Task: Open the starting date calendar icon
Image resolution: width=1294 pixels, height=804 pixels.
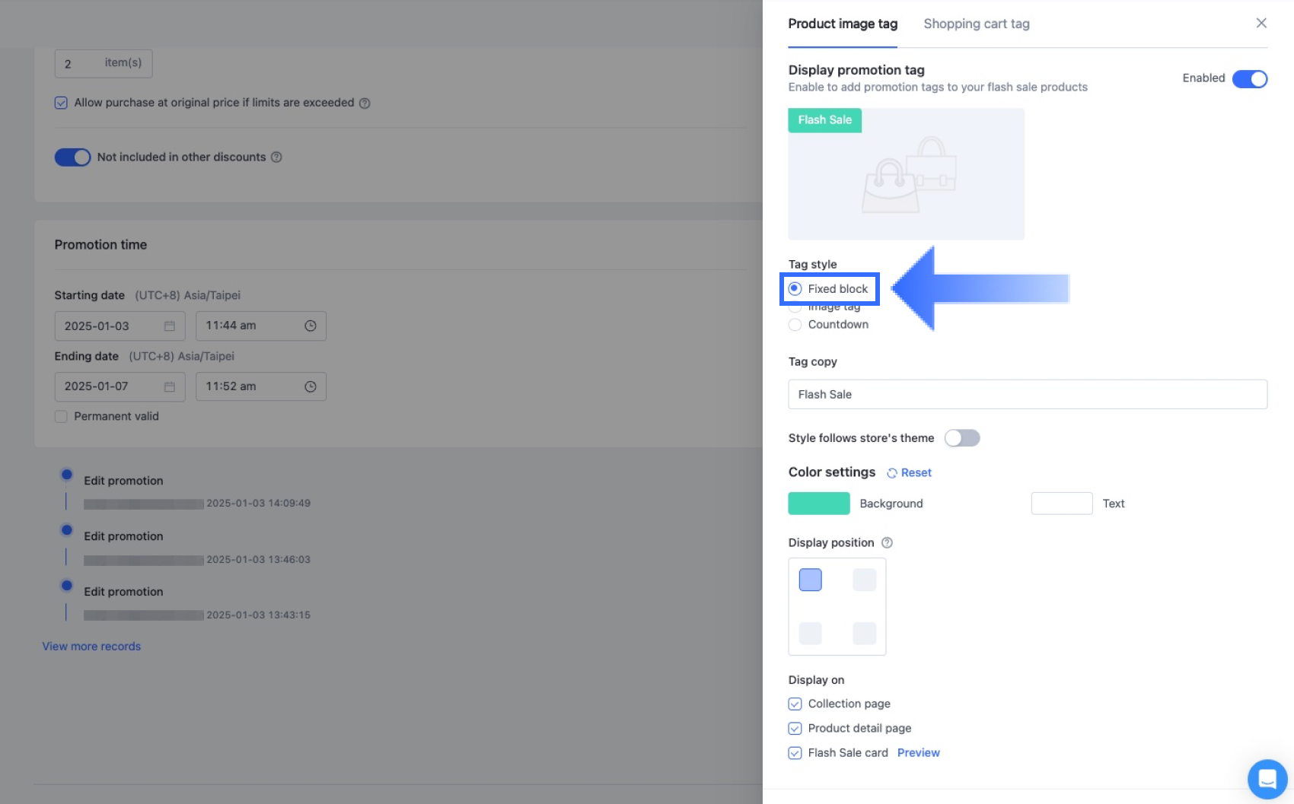Action: click(x=170, y=326)
